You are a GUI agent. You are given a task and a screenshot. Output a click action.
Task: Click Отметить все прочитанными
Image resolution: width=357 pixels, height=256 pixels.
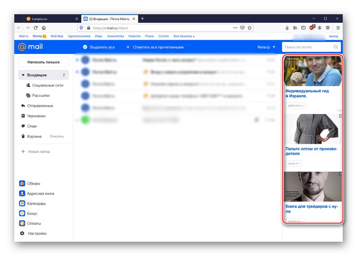155,47
